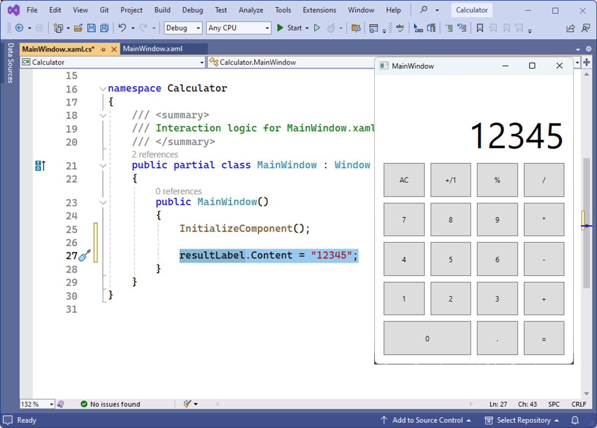The height and width of the screenshot is (428, 597).
Task: Open the Edit menu
Action: point(55,10)
